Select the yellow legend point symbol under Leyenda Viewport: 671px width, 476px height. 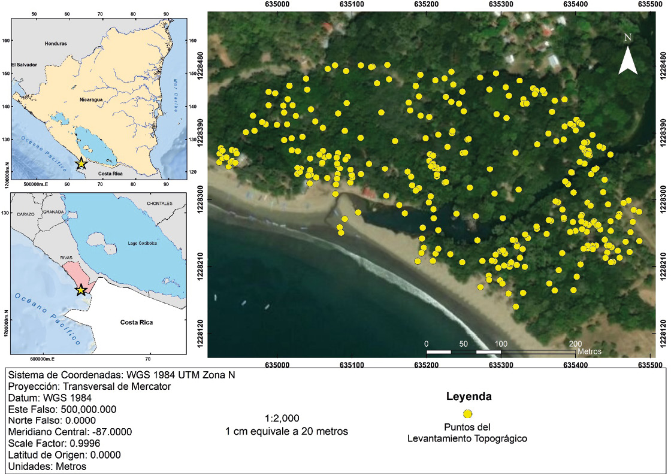click(x=468, y=414)
